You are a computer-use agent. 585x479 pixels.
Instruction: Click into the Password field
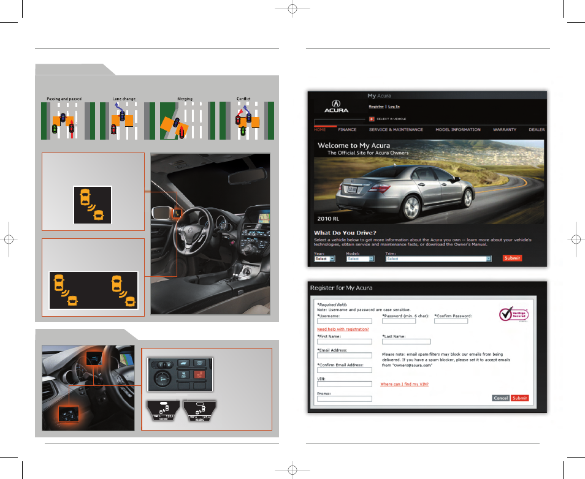(399, 321)
